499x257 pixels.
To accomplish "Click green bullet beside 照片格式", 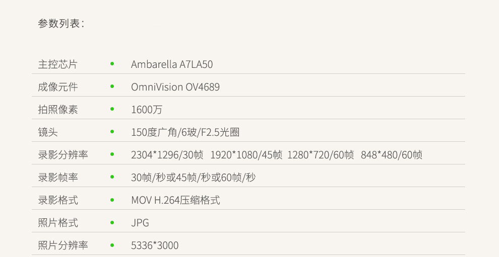I will [x=112, y=222].
